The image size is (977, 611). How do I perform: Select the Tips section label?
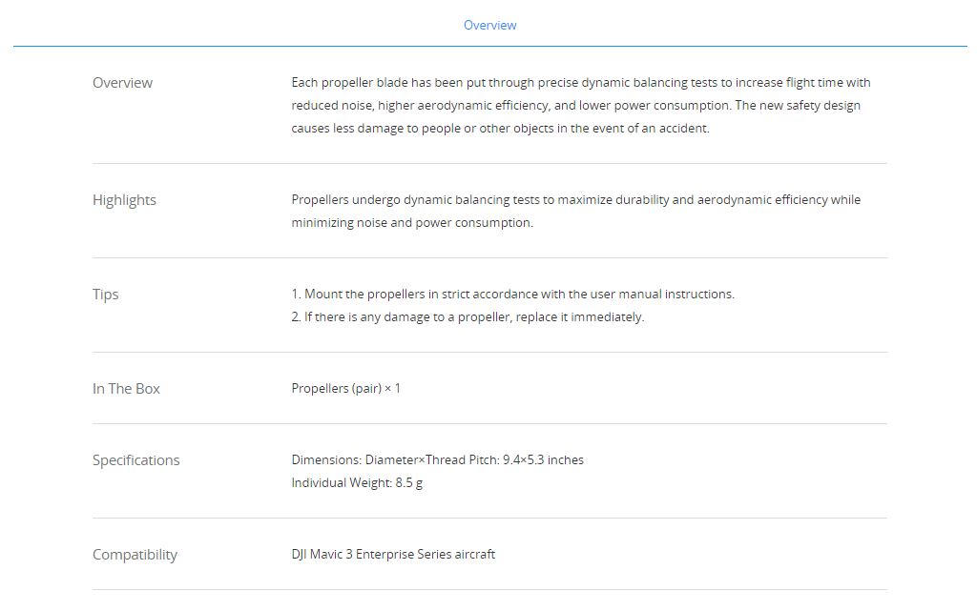[105, 295]
